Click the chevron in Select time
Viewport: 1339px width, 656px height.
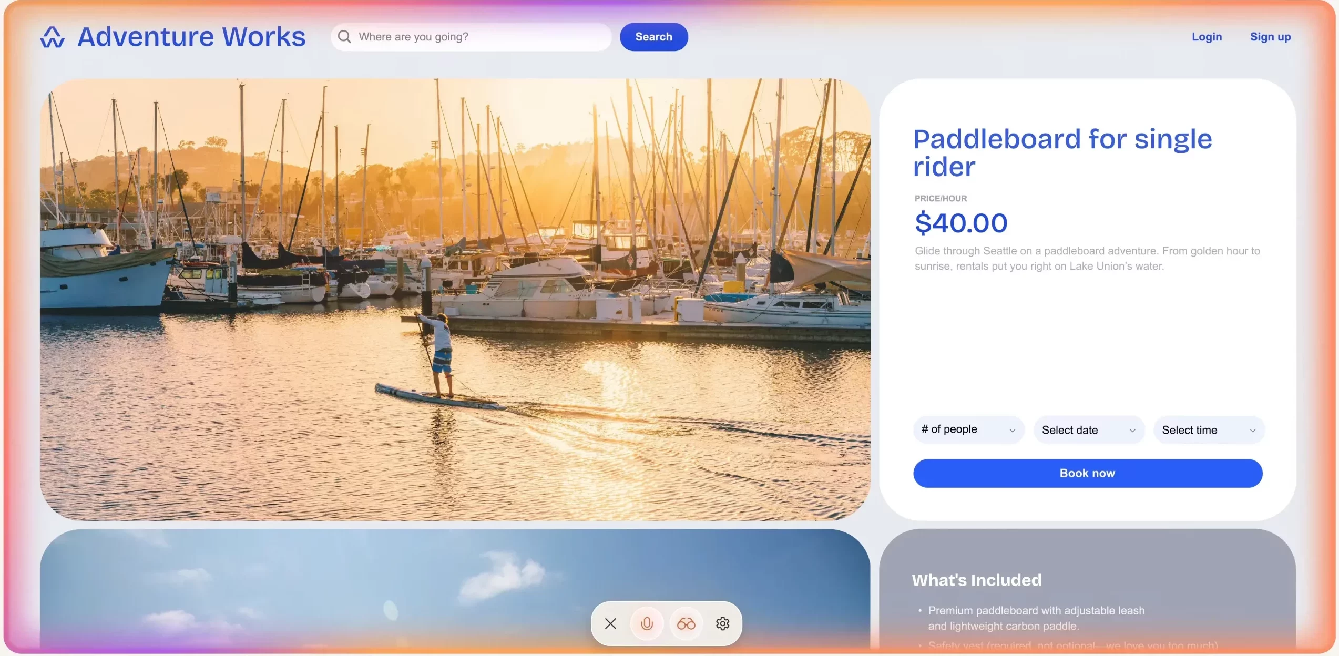pos(1253,430)
